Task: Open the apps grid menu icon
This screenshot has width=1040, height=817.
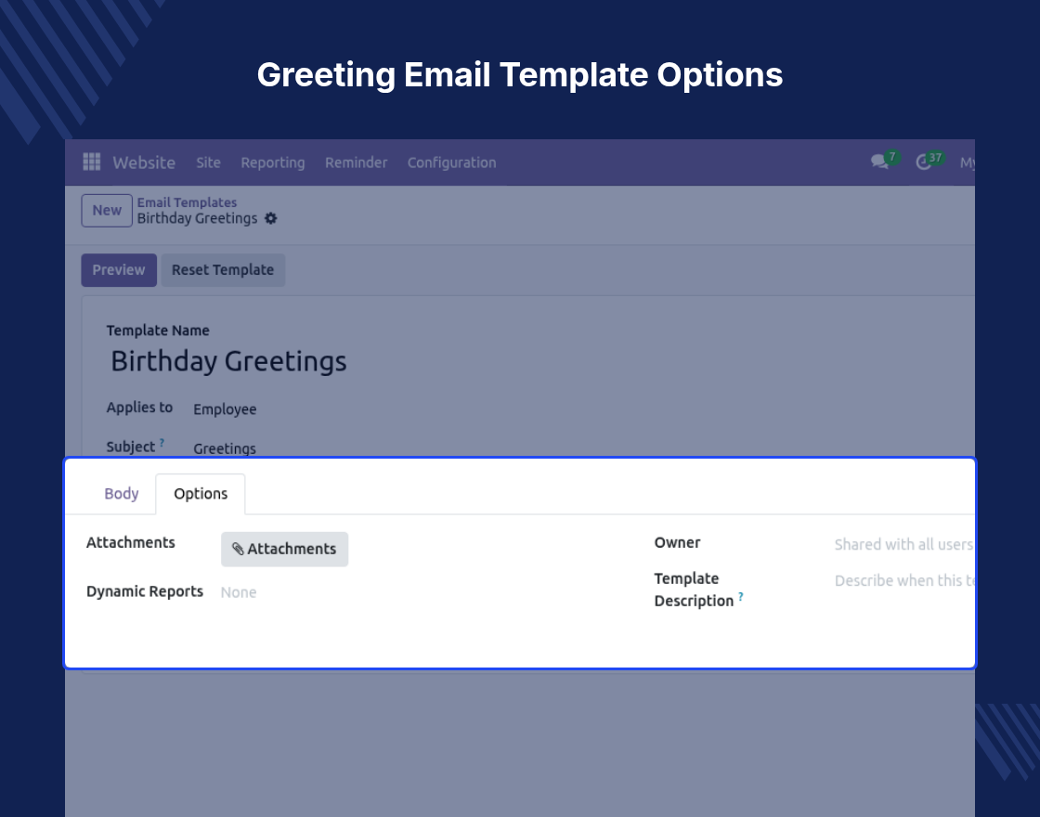Action: pos(92,162)
